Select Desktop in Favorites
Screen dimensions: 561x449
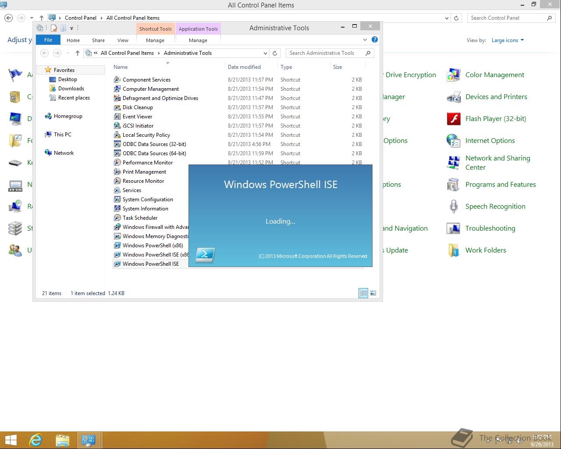[x=67, y=79]
